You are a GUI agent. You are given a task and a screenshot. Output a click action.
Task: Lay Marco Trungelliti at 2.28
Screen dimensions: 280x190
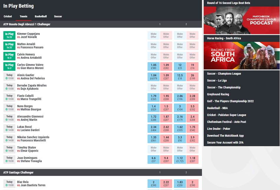(192, 97)
